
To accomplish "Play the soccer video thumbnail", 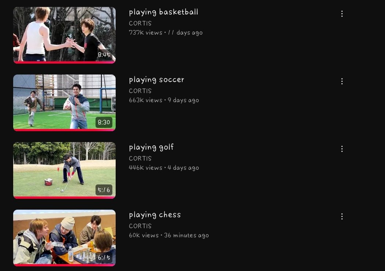I will pos(64,103).
